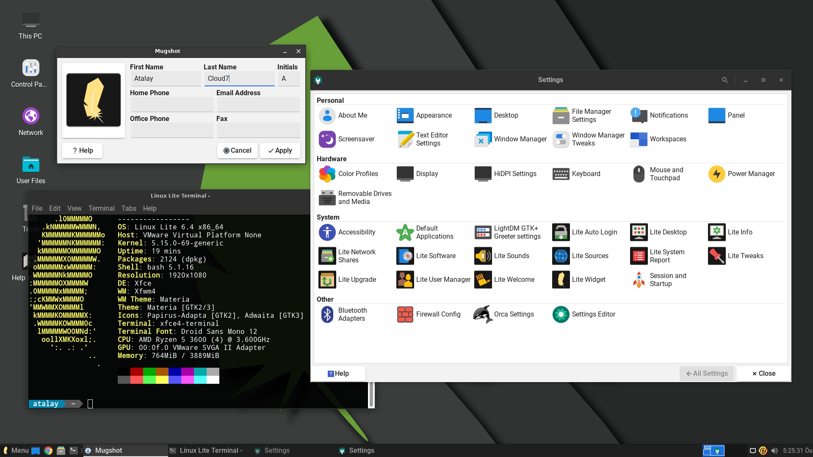Open Default Applications

tap(425, 232)
